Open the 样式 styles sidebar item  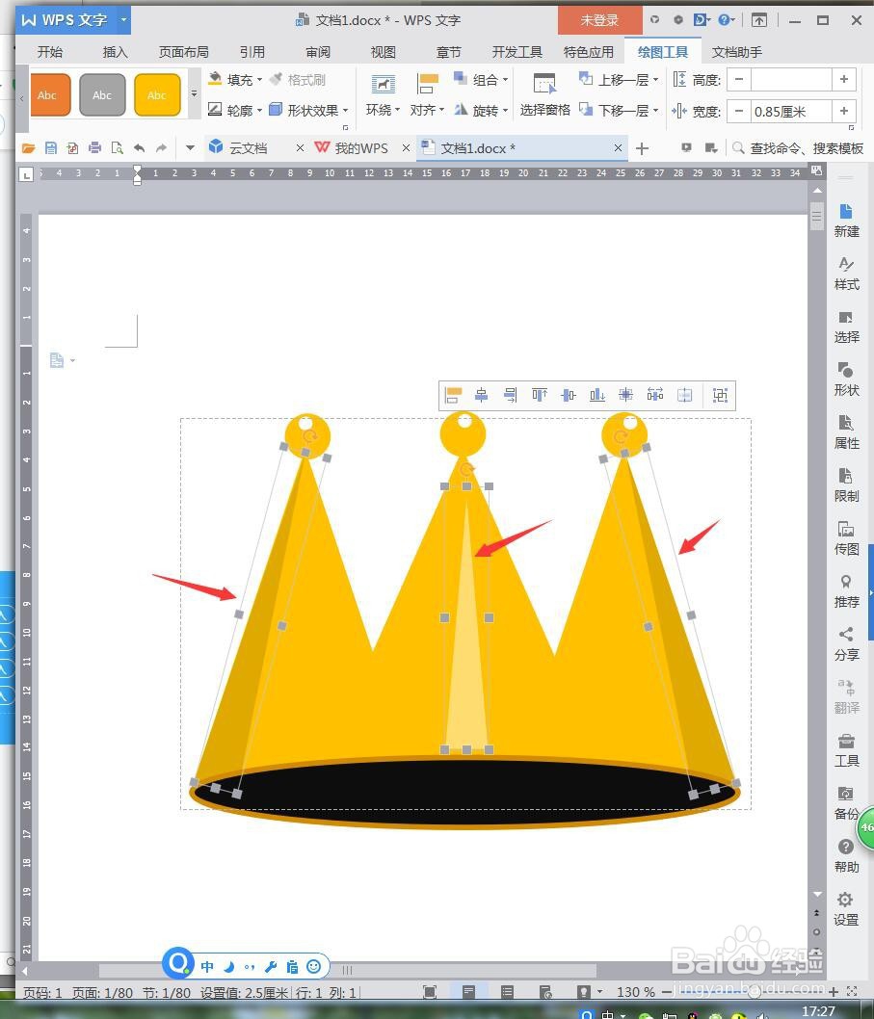coord(846,274)
